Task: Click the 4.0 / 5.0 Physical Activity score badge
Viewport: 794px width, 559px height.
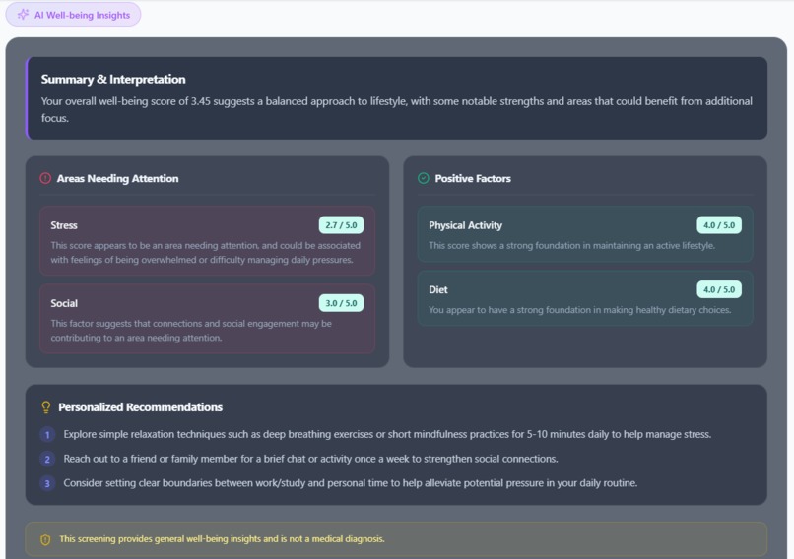Action: [x=719, y=225]
